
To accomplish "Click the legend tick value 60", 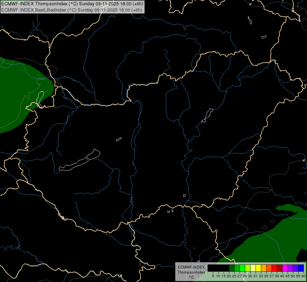I will pyautogui.click(x=304, y=276).
